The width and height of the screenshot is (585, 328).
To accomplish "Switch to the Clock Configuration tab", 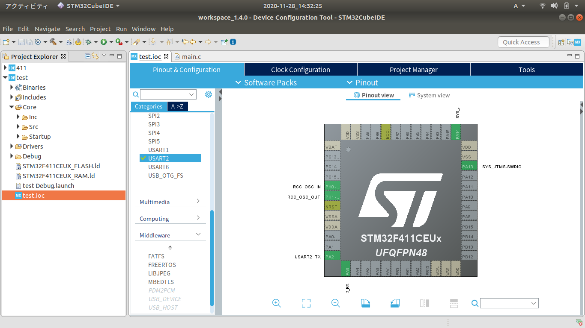I will pyautogui.click(x=300, y=69).
